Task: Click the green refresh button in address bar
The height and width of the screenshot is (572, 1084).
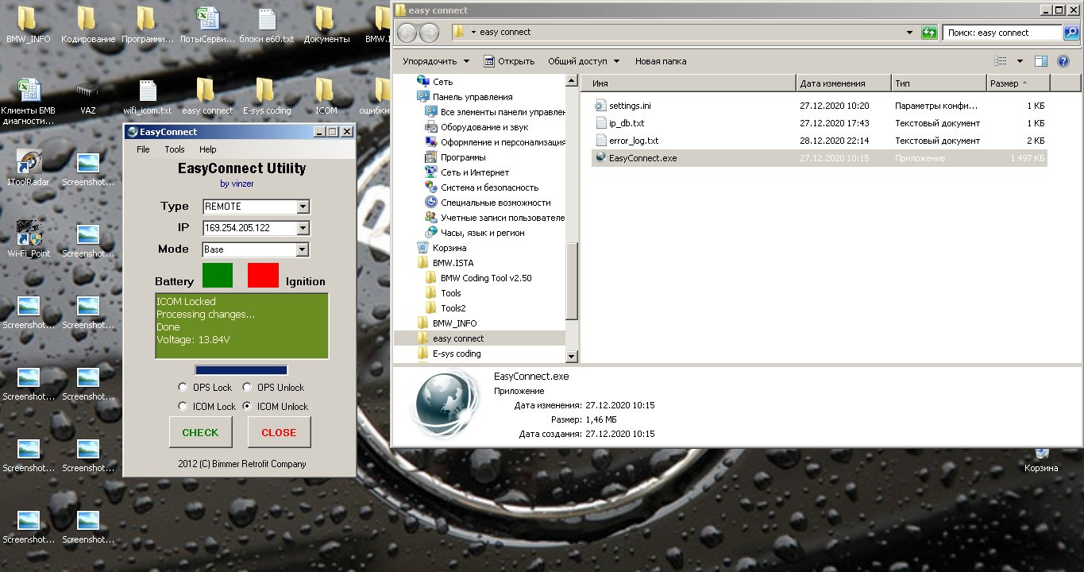Action: [929, 33]
